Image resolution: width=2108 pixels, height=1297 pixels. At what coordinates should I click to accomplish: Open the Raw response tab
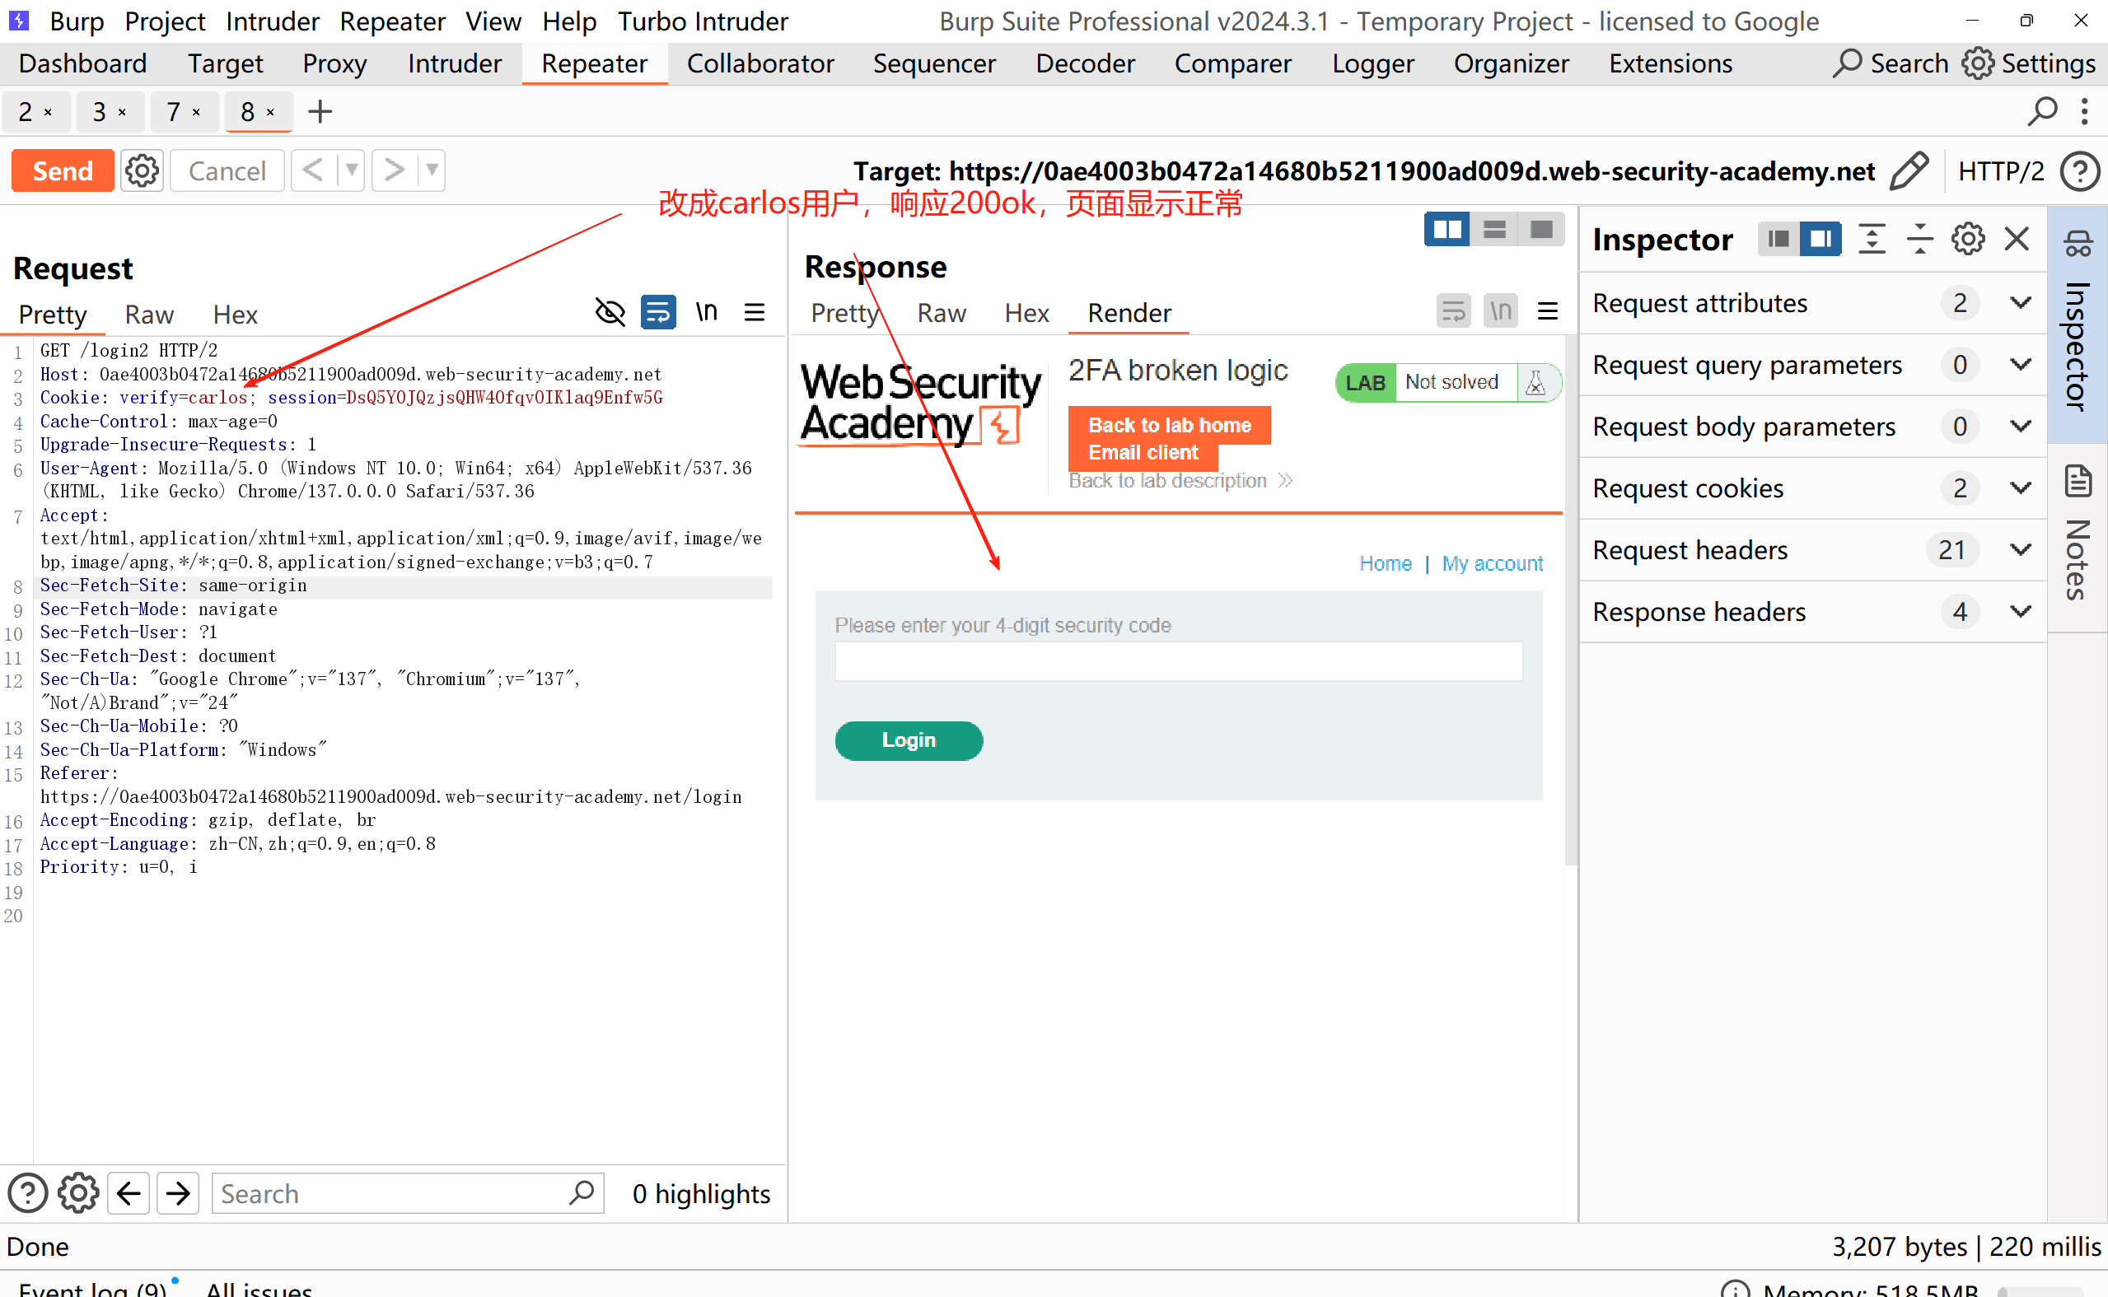[x=942, y=313]
